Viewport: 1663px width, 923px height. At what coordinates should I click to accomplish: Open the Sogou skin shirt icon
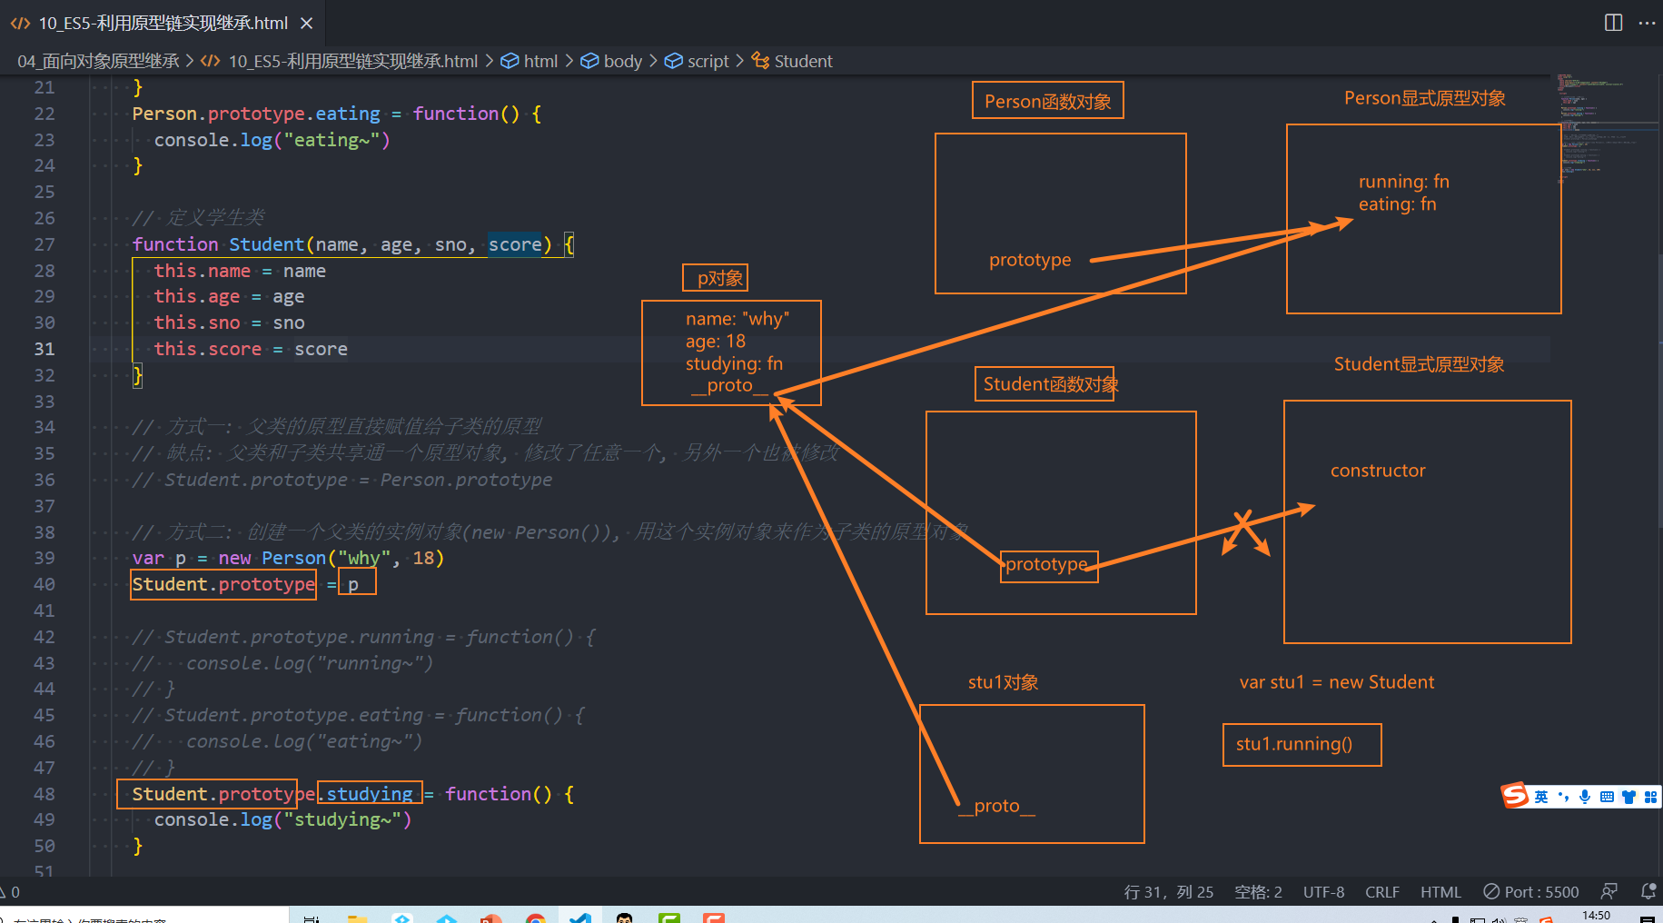(x=1628, y=797)
